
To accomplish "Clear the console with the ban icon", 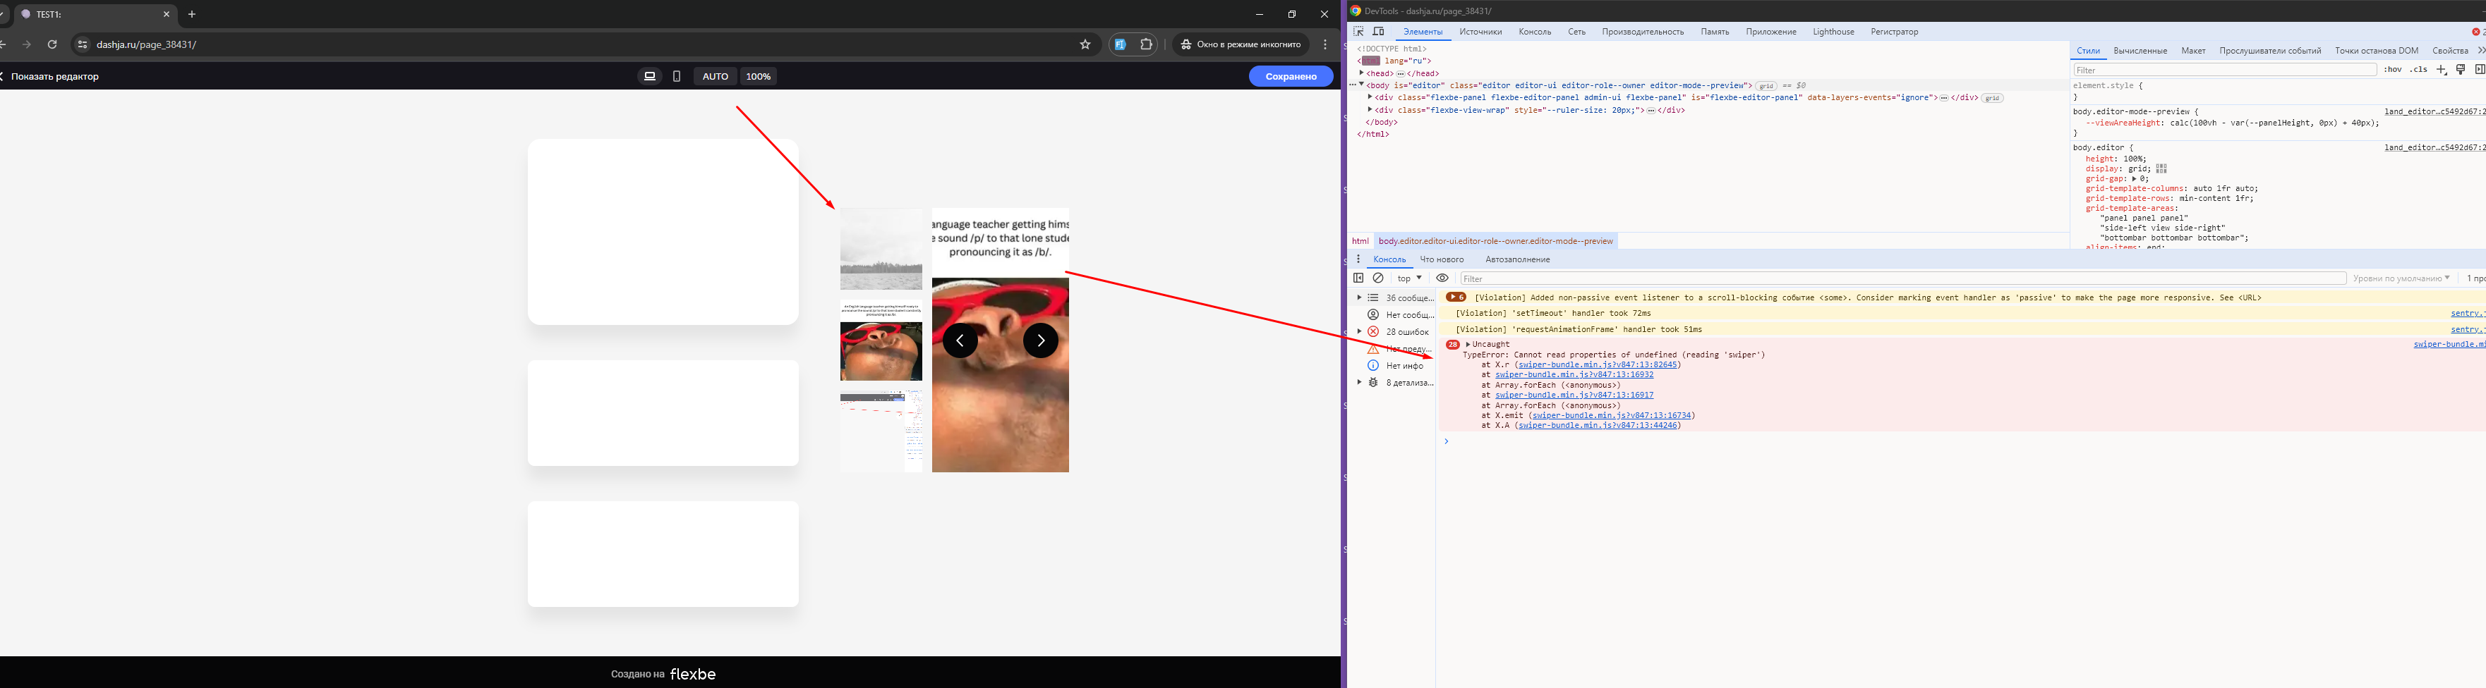I will coord(1378,278).
